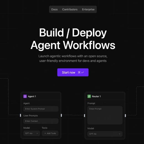
Task: Click Router 1 right connection handle
Action: click(x=125, y=115)
